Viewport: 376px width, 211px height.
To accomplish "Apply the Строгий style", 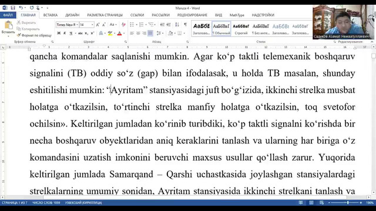I will (241, 28).
